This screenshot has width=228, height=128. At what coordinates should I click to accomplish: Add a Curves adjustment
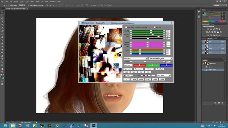coord(214,29)
